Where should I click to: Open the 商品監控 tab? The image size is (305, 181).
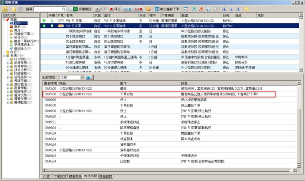[108, 176]
